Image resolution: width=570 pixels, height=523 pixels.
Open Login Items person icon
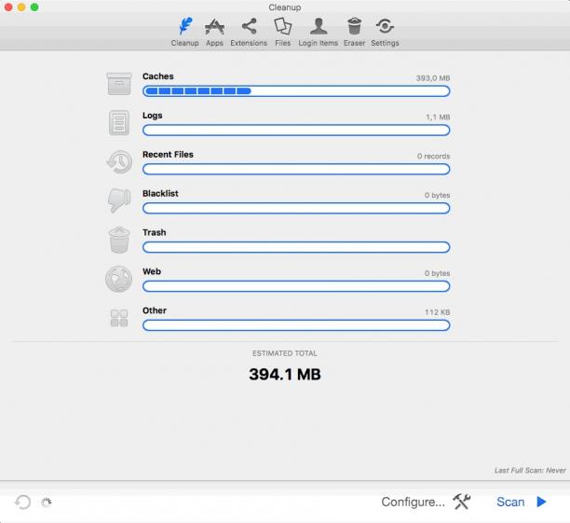click(x=319, y=33)
